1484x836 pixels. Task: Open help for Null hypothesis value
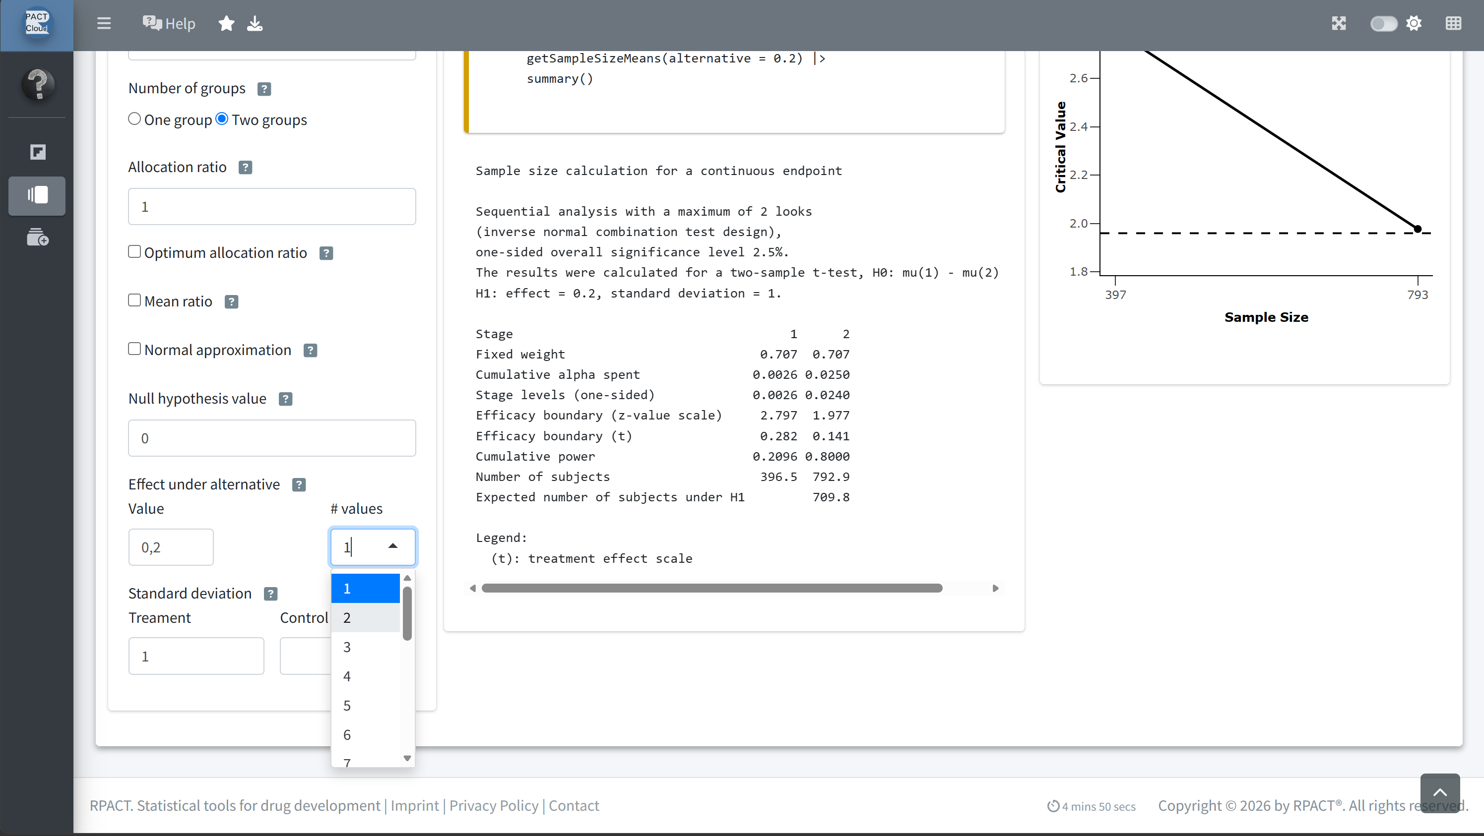pos(286,399)
